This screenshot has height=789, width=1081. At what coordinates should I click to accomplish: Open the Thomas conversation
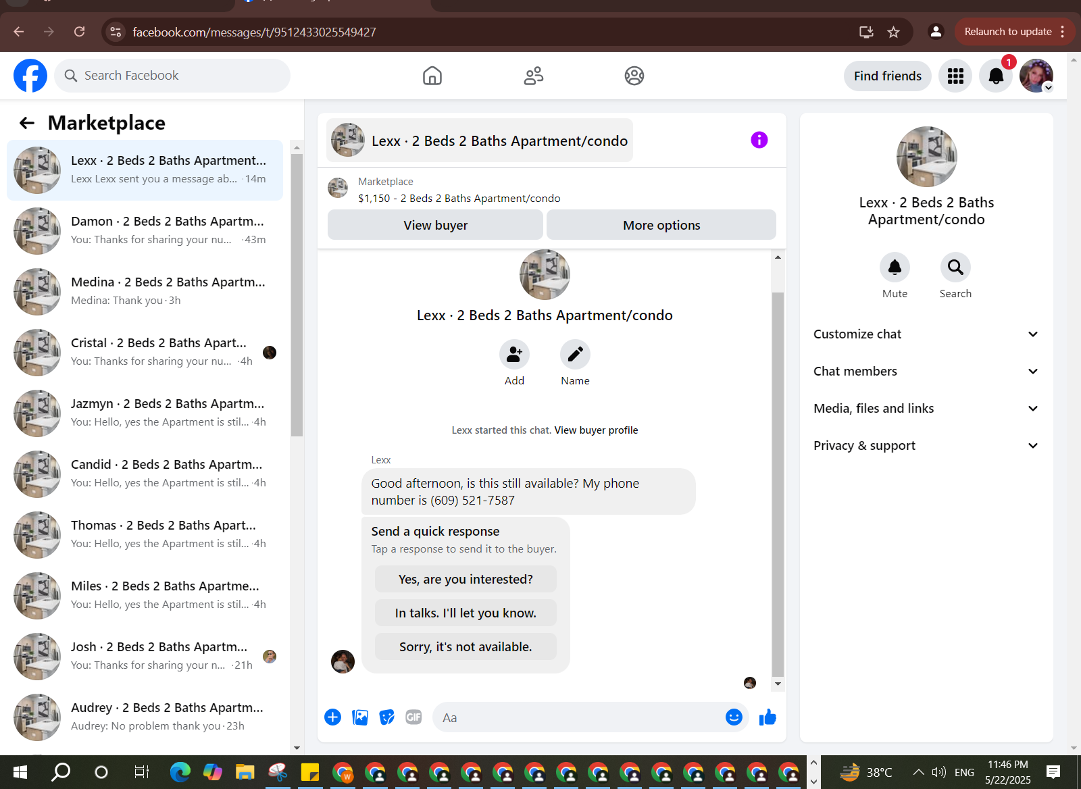click(x=145, y=535)
